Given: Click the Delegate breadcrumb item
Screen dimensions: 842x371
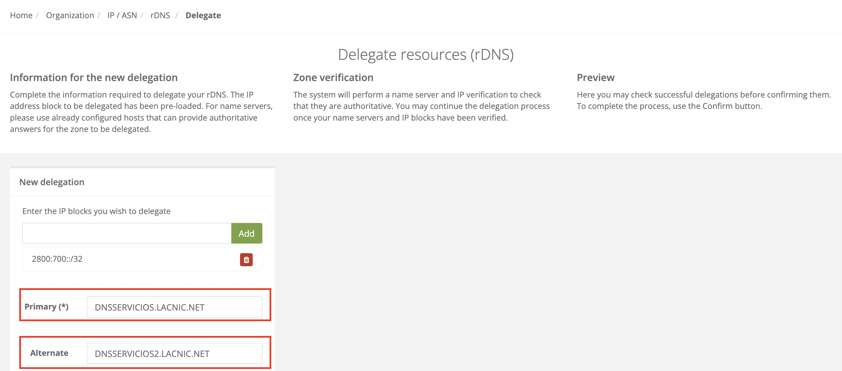Looking at the screenshot, I should tap(203, 15).
